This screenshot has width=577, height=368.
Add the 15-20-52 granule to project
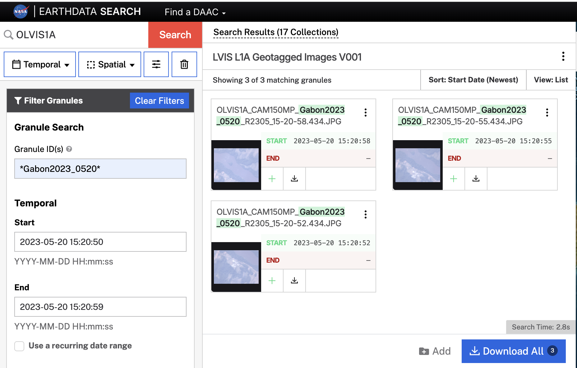click(x=272, y=281)
